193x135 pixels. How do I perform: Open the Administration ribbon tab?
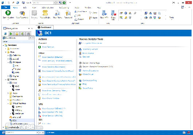(48, 8)
